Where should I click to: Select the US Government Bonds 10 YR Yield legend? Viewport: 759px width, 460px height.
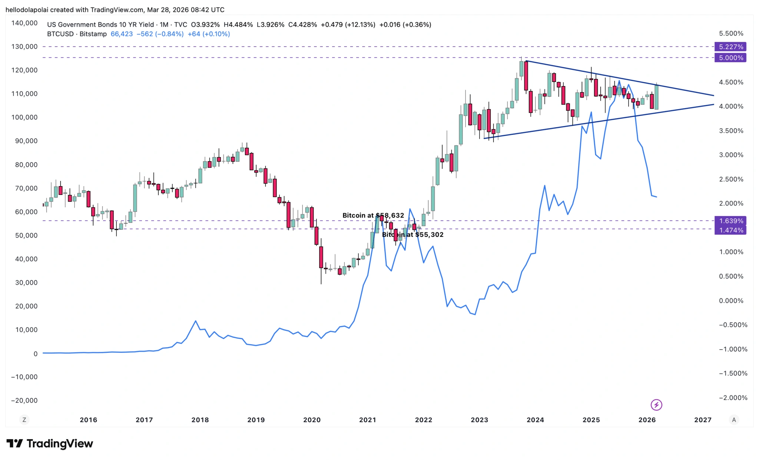[100, 24]
